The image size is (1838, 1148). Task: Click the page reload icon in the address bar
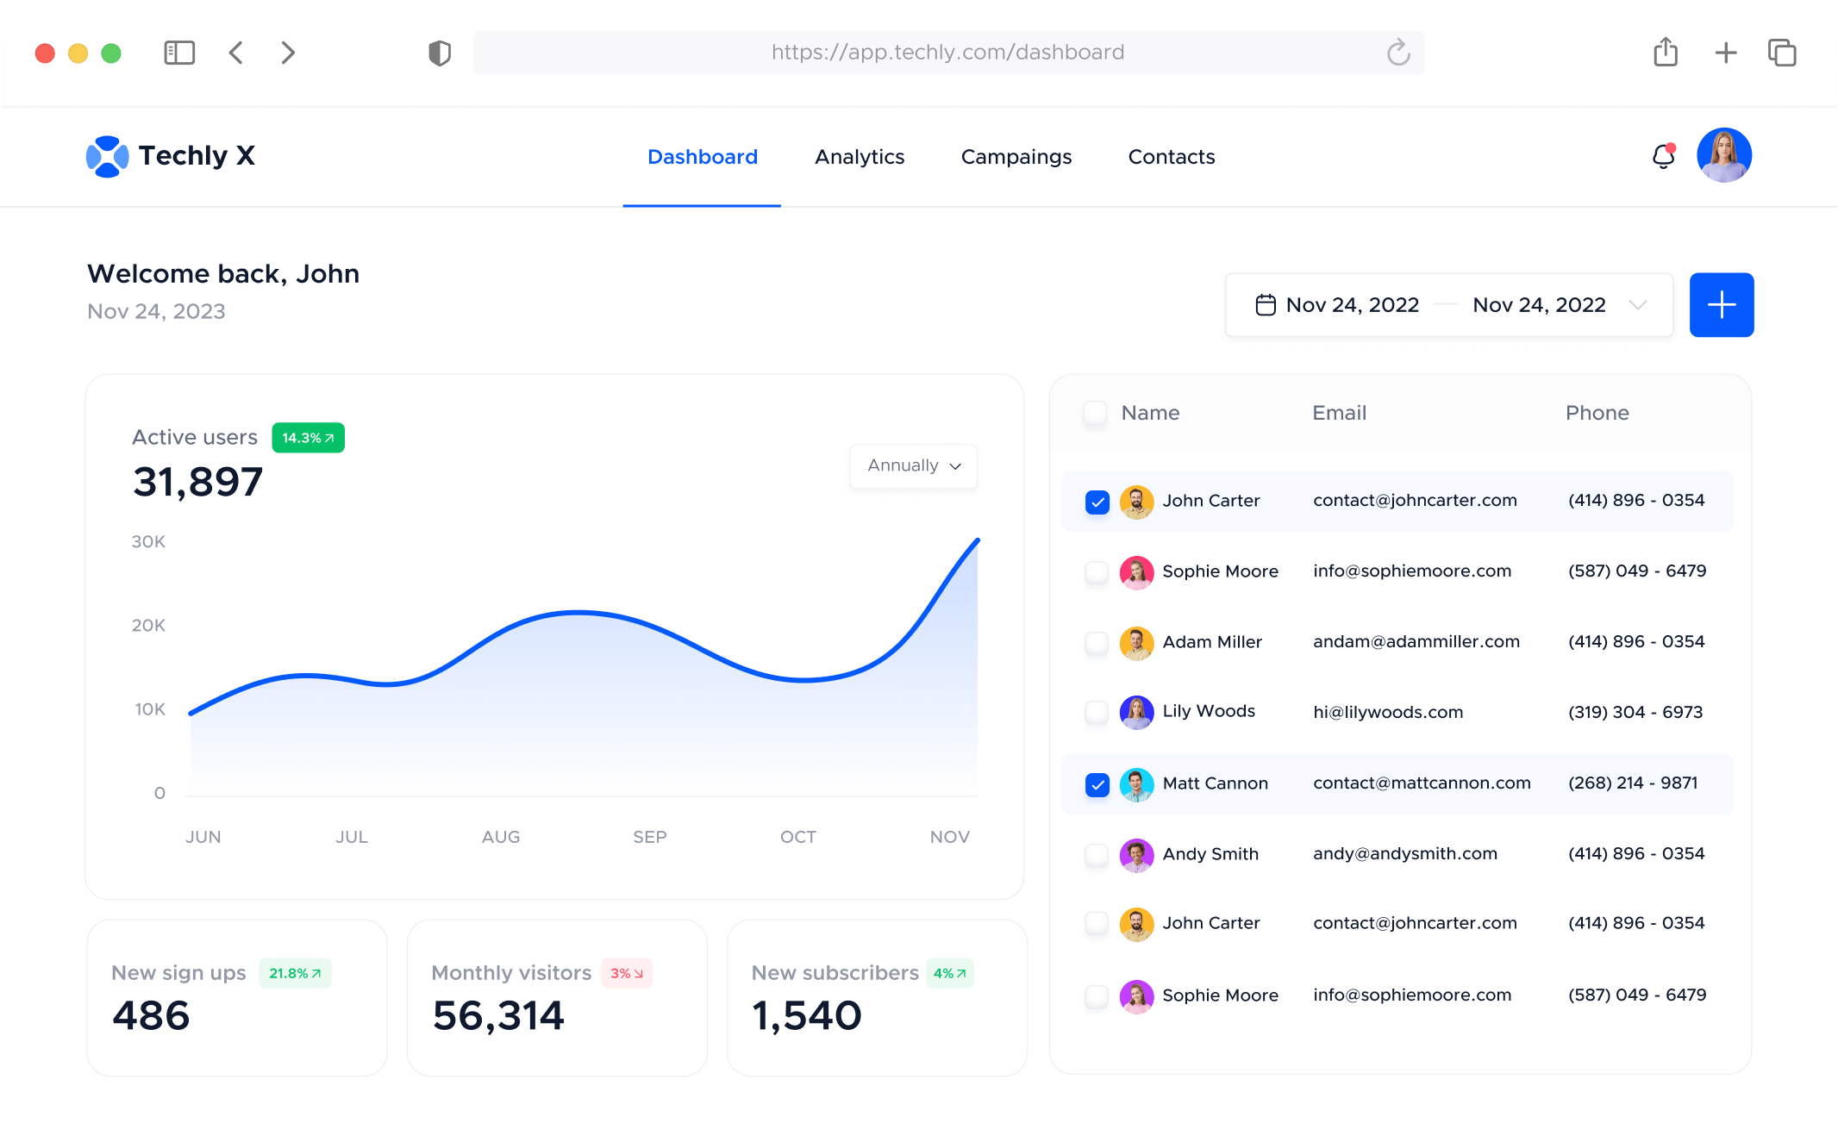(x=1398, y=52)
